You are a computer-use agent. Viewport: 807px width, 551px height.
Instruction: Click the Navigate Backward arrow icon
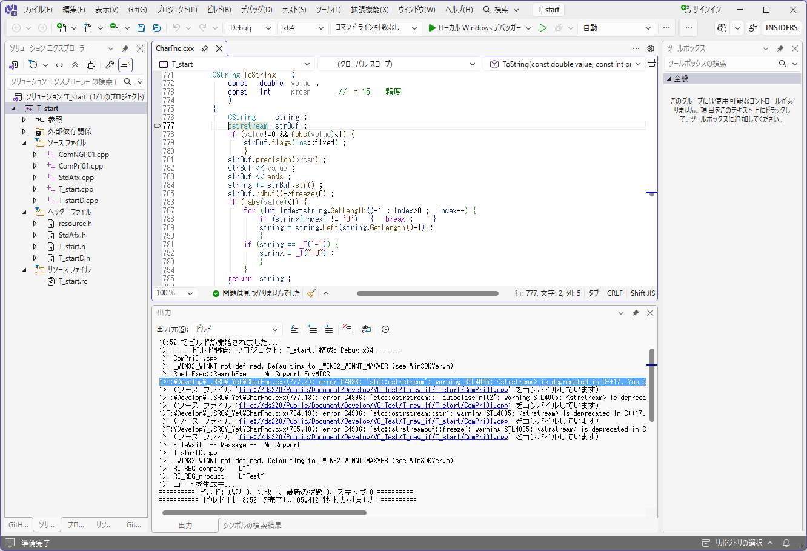(x=16, y=28)
